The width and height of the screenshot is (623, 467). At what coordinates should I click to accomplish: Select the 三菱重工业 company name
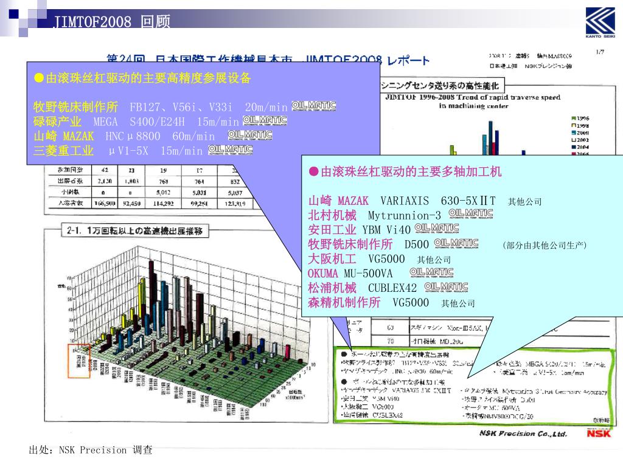63,151
